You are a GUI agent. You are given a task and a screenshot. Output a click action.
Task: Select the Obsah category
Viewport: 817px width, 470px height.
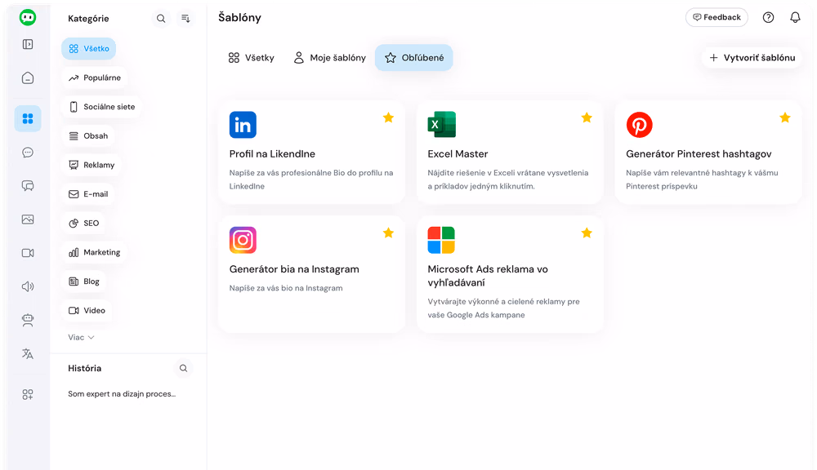click(x=88, y=135)
